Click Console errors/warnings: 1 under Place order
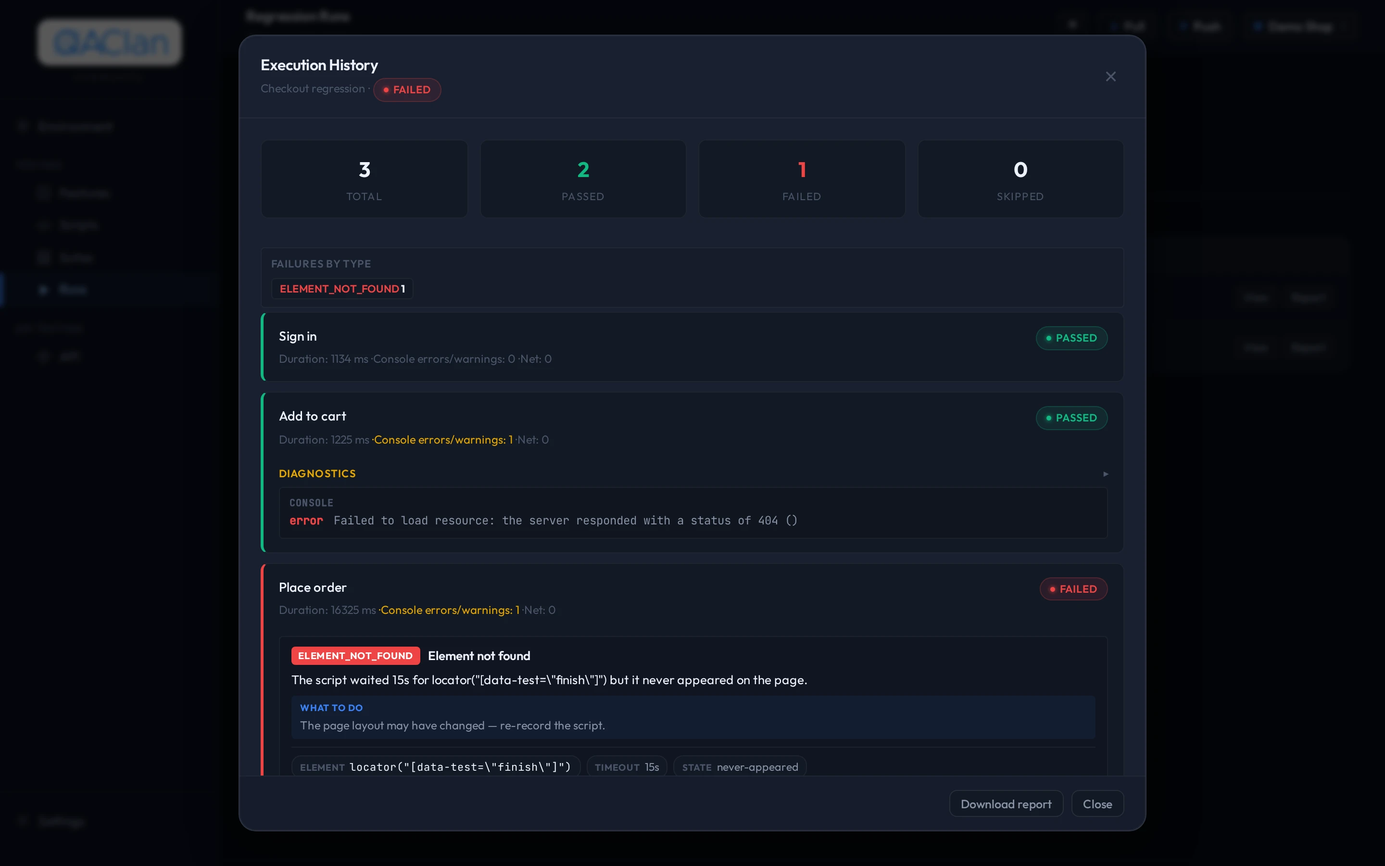 (450, 611)
